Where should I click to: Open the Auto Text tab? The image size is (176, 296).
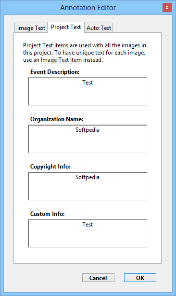[x=99, y=28]
